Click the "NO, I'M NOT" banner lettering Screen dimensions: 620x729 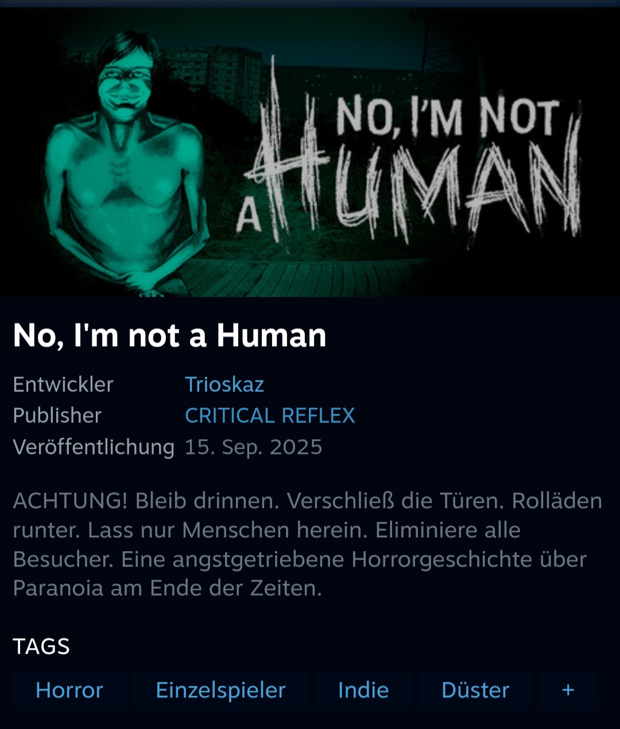click(448, 118)
